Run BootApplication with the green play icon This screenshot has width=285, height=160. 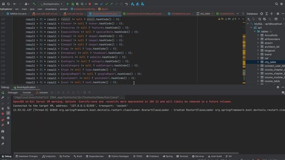click(68, 4)
